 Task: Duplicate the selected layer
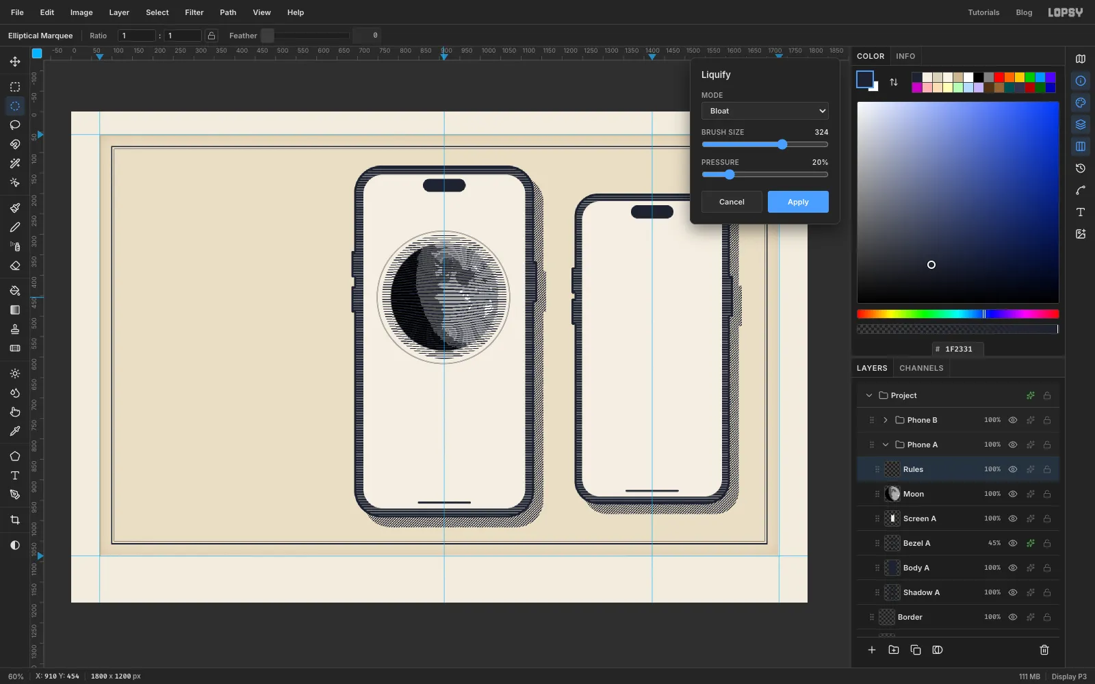pos(916,650)
